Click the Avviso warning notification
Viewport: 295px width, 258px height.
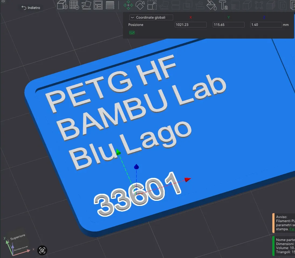[x=284, y=223]
